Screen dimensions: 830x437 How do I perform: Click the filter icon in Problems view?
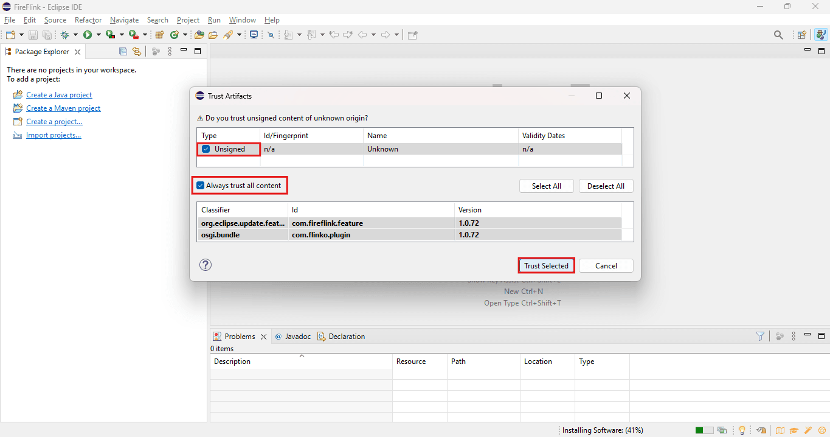point(760,336)
